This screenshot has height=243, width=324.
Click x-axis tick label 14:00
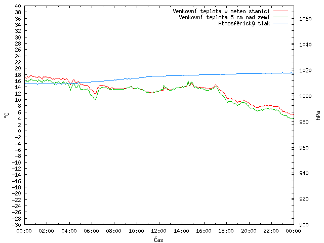[x=181, y=231]
